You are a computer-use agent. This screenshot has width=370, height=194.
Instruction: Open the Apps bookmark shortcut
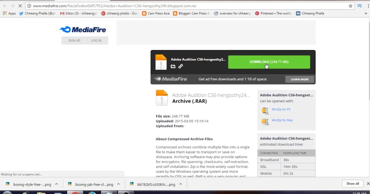point(9,14)
